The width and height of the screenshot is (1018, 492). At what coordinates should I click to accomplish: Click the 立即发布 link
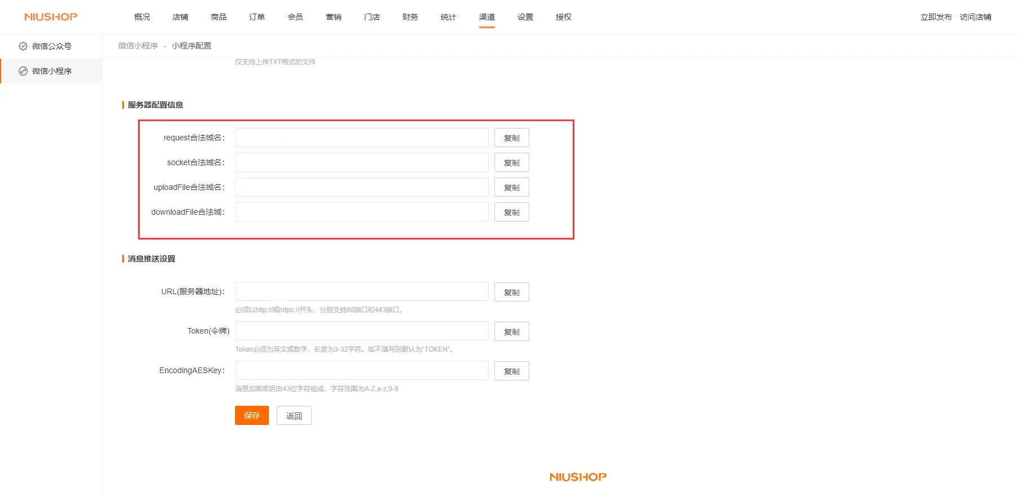[x=936, y=17]
